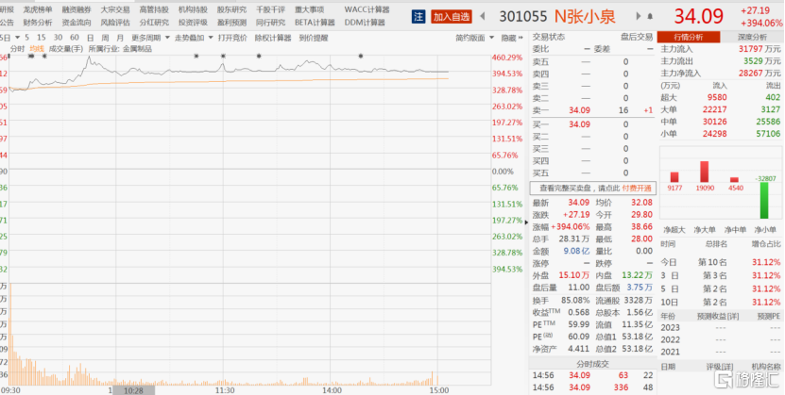Open the WACC计算器 calculator
Image resolution: width=785 pixels, height=395 pixels.
(x=367, y=9)
